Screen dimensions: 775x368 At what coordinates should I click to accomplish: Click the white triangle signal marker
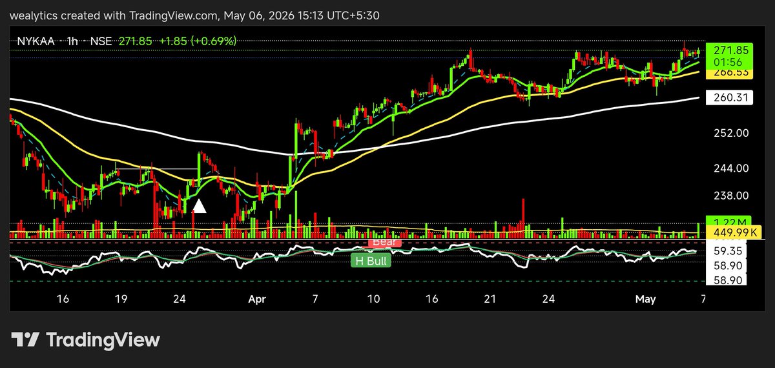pos(200,206)
